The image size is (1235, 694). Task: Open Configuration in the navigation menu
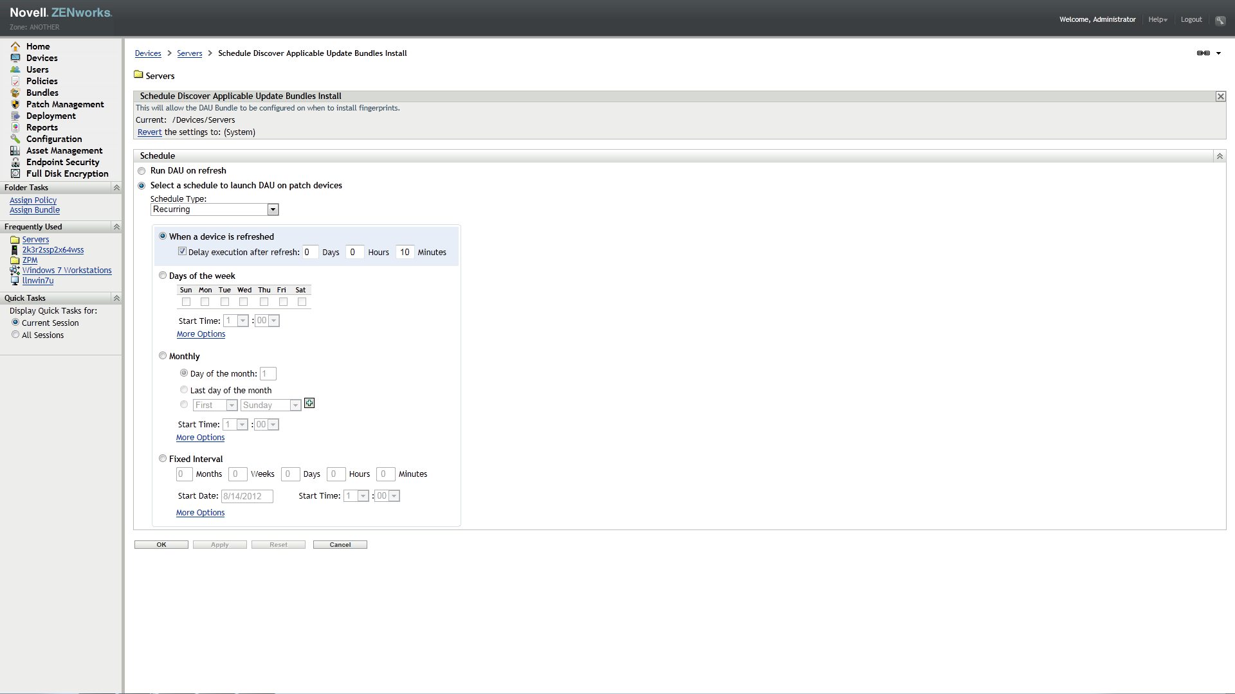point(54,139)
